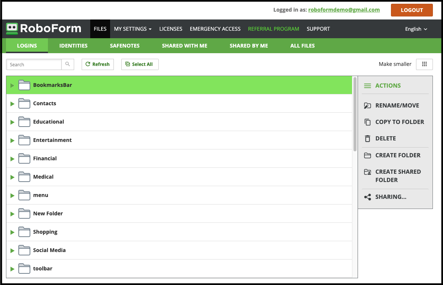Click the Financial folder icon
This screenshot has width=443, height=285.
(x=24, y=158)
